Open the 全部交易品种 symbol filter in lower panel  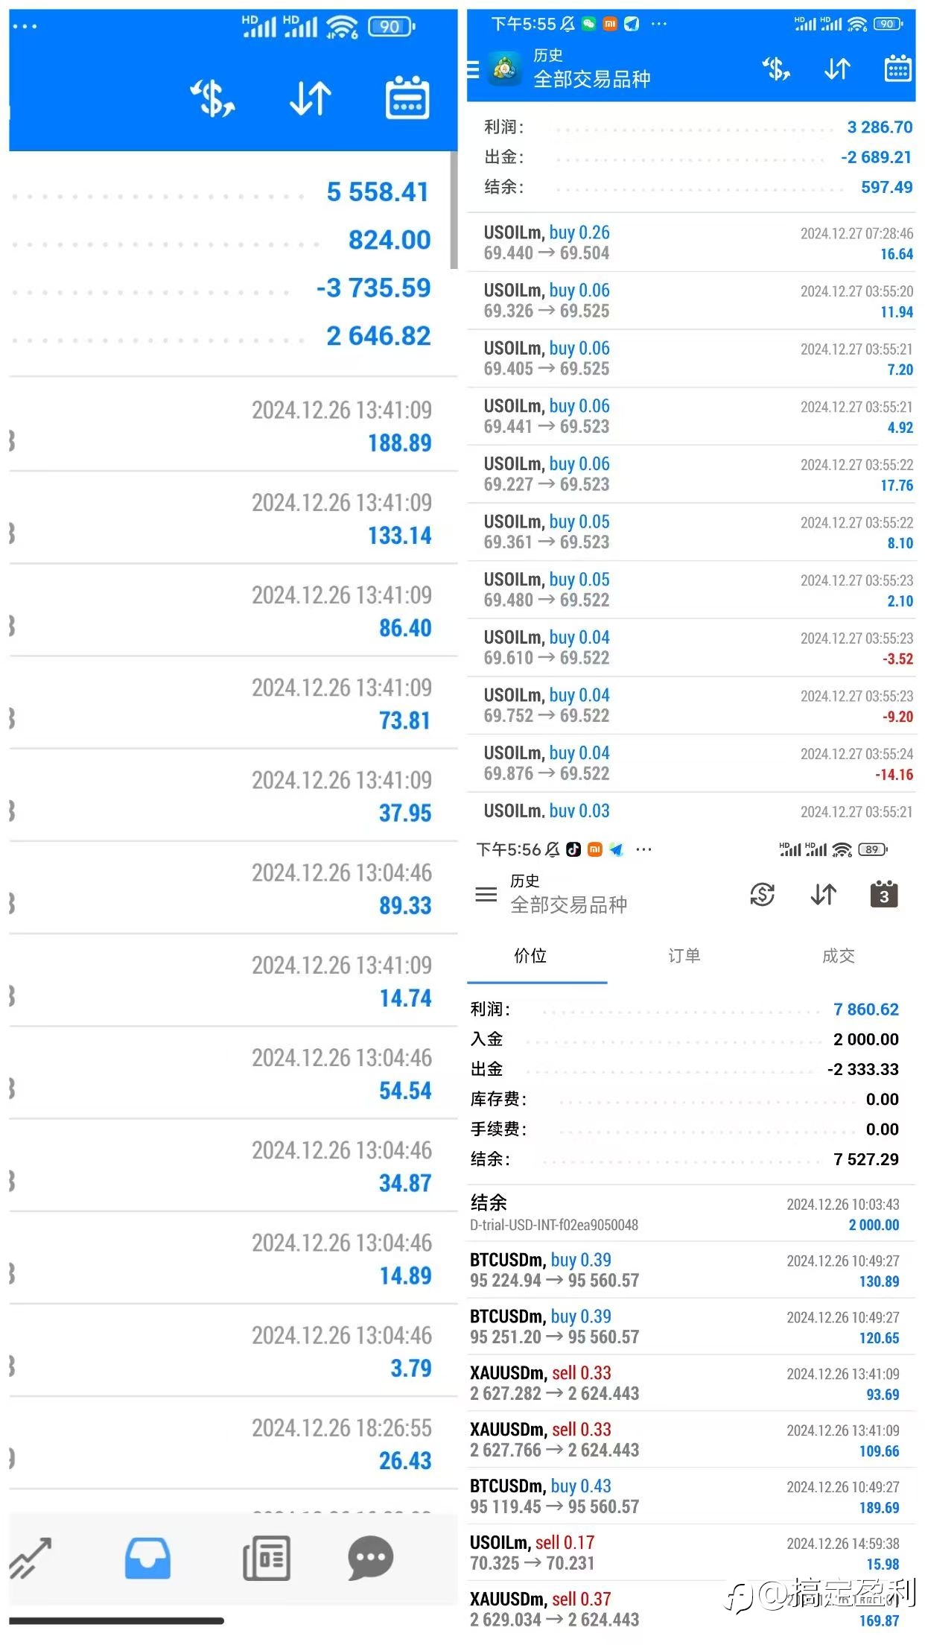(x=569, y=904)
